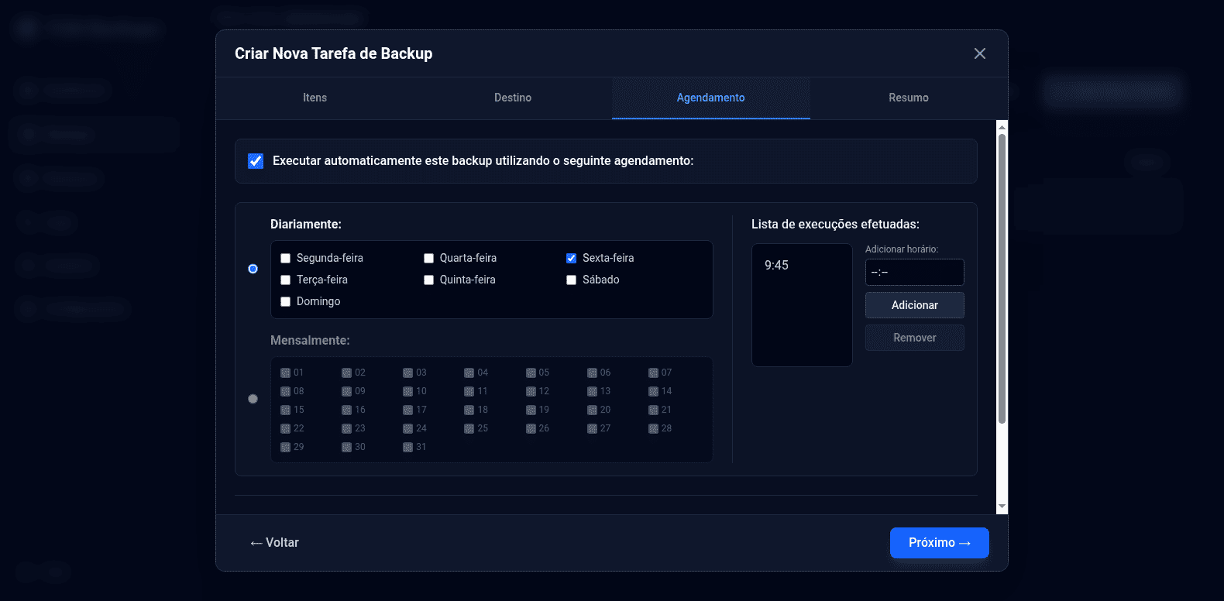1224x601 pixels.
Task: Enable the Quarta-feira checkbox
Action: point(429,259)
